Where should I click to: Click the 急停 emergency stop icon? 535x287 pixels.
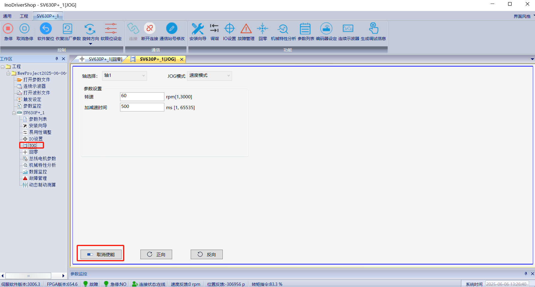(x=8, y=29)
